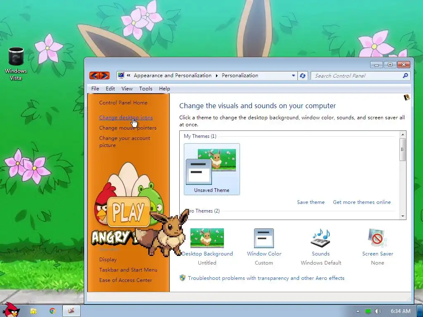Click the Show desktop button at taskbar edge
Screen dimensions: 423x317
coord(420,311)
